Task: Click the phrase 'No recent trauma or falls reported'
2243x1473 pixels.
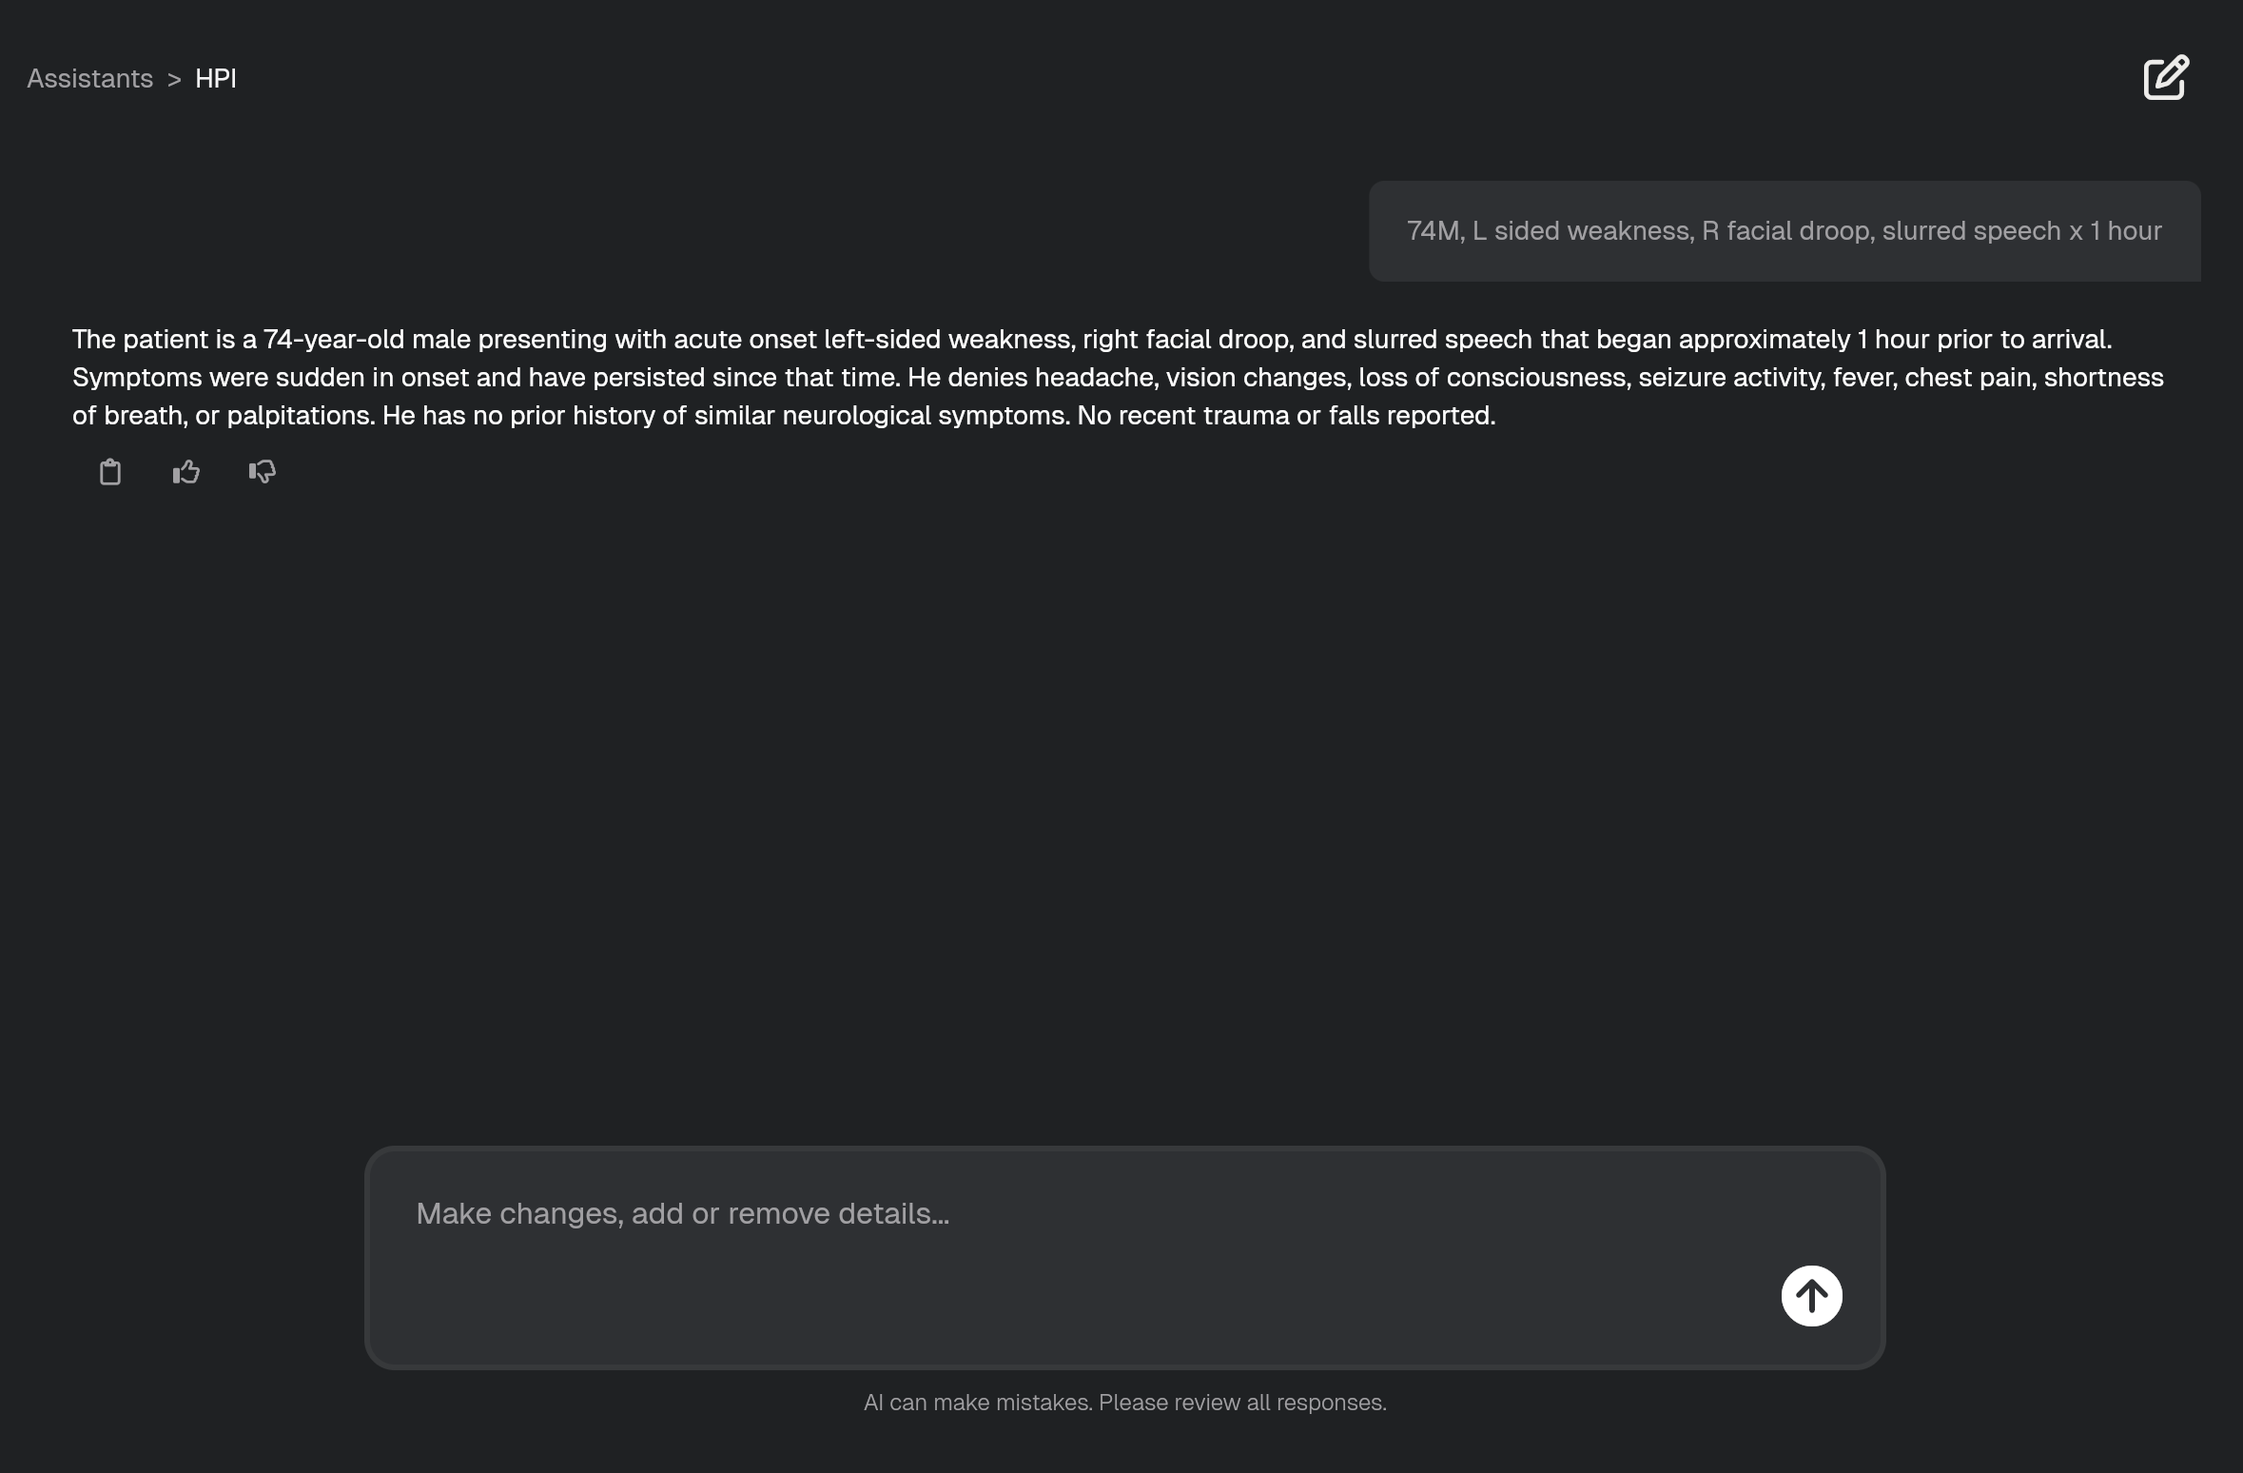Action: coord(1286,416)
